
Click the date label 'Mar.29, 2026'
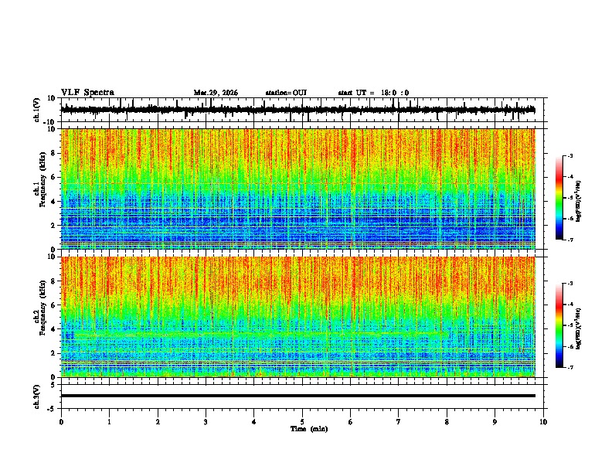(216, 93)
